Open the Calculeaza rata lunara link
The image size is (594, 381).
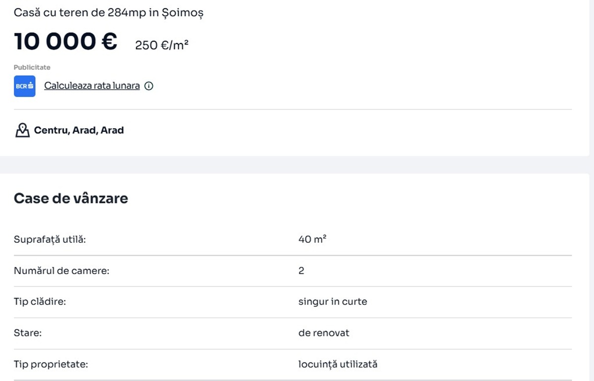coord(92,86)
